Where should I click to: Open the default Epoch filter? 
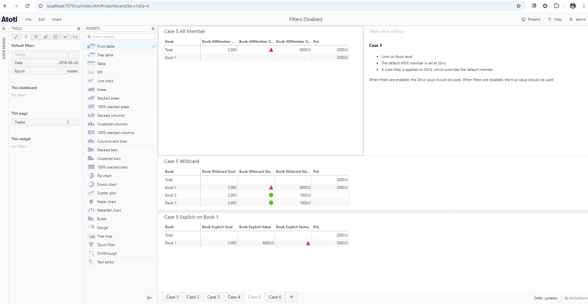click(45, 71)
